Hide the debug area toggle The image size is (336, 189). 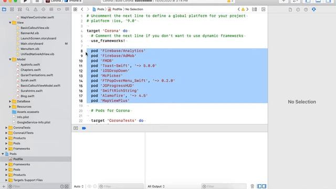click(76, 128)
